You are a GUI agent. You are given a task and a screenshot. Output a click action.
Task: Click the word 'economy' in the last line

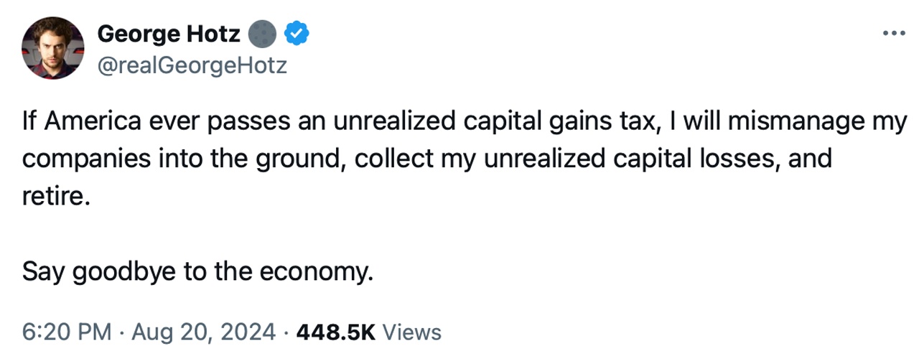coord(322,272)
